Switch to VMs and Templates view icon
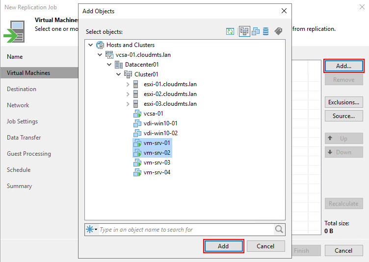This screenshot has width=369, height=262. pos(256,32)
